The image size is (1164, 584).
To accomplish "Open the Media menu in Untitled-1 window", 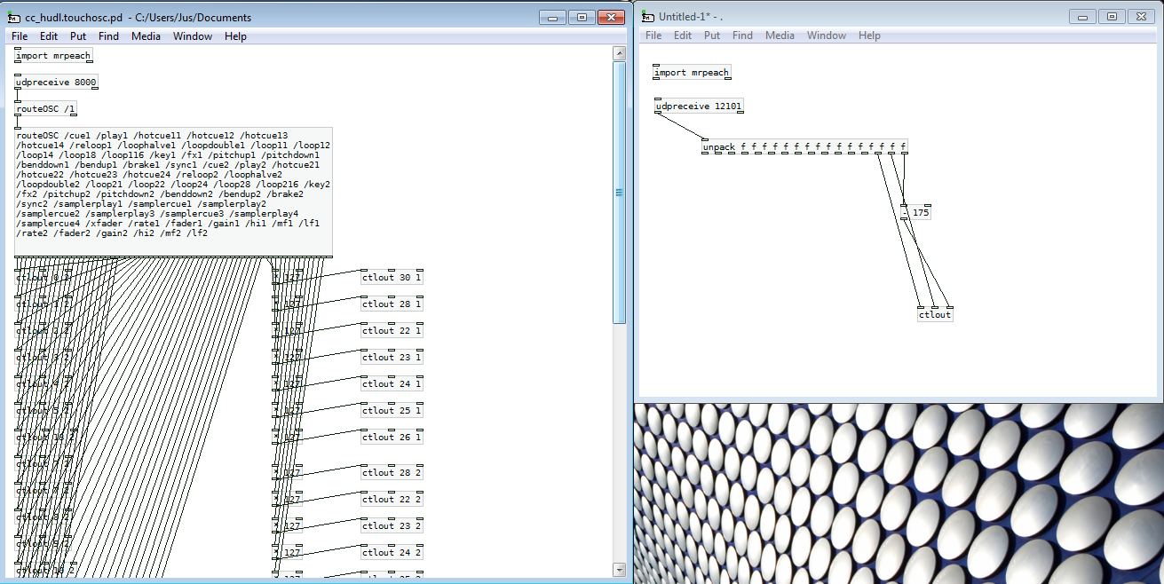I will tap(780, 36).
